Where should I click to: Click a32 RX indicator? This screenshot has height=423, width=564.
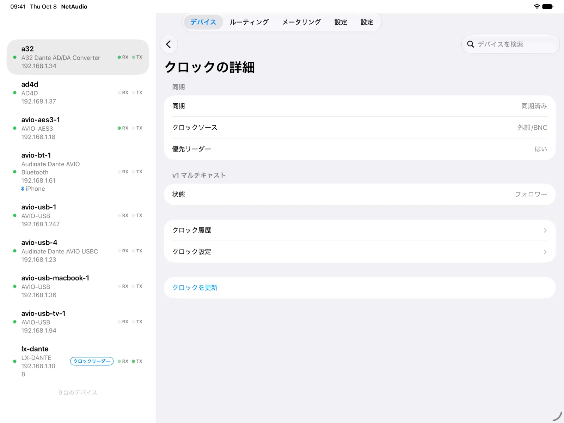coord(123,57)
